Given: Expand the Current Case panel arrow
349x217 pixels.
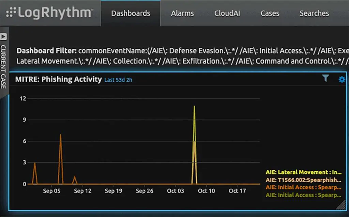Looking at the screenshot, I should pos(4,36).
